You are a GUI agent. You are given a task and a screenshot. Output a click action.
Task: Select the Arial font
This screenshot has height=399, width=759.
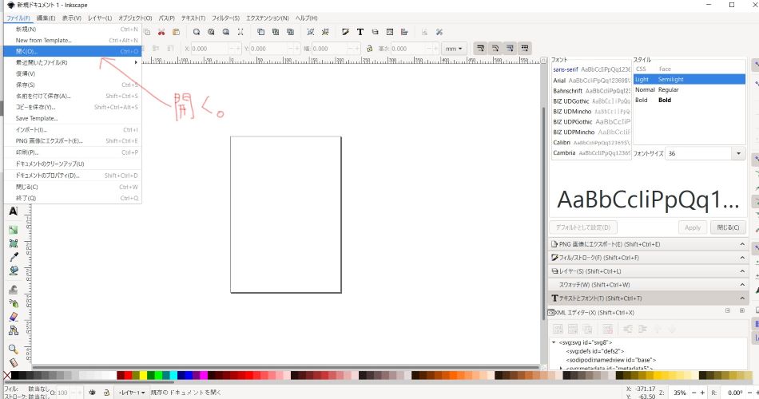(590, 81)
